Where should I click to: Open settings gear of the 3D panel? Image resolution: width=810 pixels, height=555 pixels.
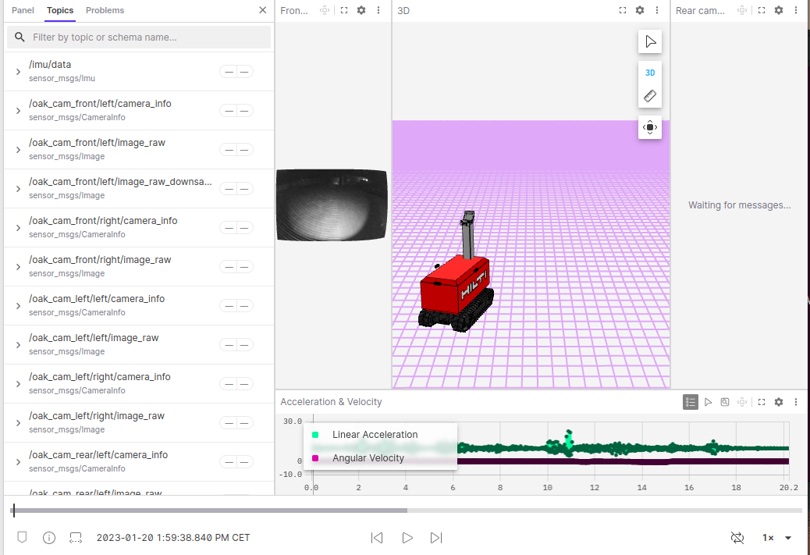(640, 10)
